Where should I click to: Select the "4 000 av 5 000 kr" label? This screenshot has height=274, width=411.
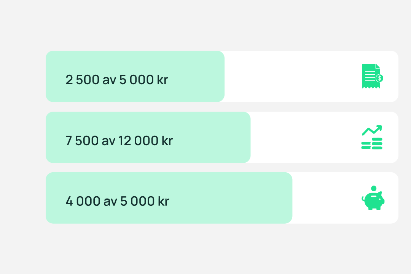[117, 201]
